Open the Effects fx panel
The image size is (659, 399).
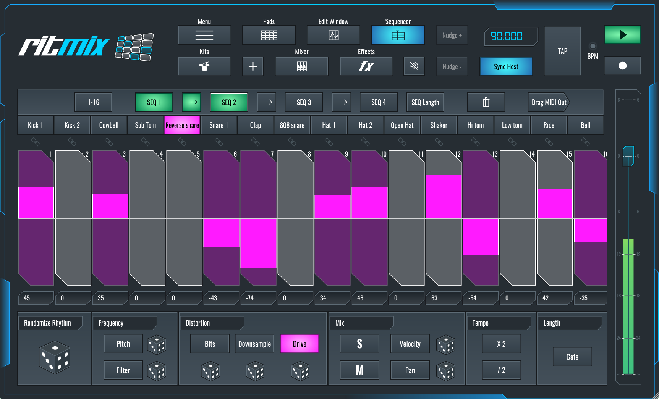click(366, 66)
